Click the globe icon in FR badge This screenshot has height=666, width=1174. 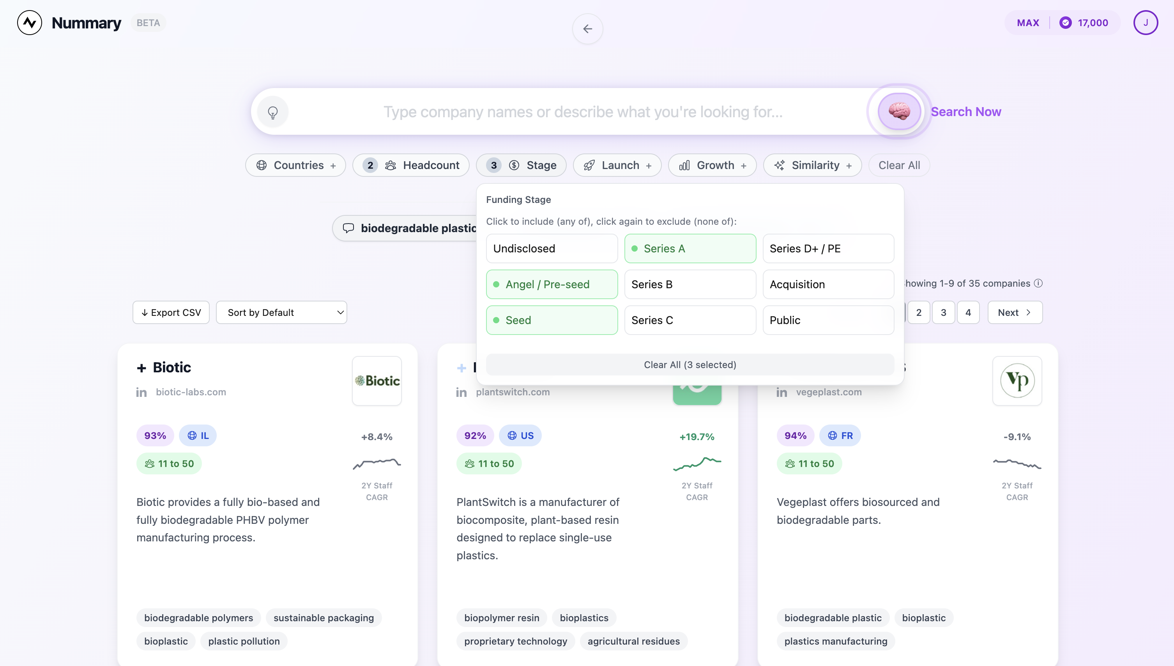pos(833,435)
